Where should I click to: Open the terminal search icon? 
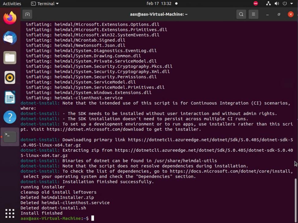(x=241, y=14)
